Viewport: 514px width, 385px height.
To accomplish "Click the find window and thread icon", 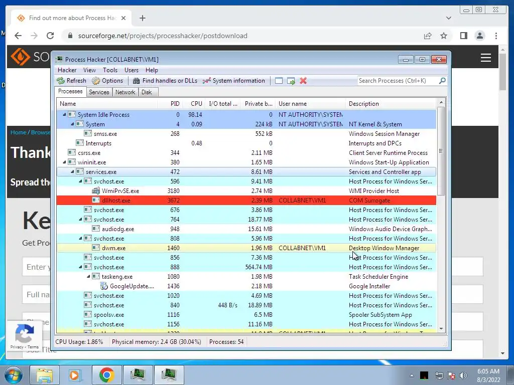I will click(291, 81).
